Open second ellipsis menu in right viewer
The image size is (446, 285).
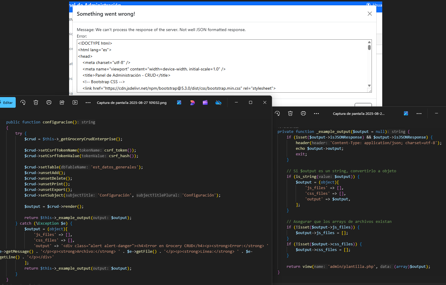tap(419, 113)
